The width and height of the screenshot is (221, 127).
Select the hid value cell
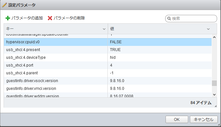coord(113,58)
